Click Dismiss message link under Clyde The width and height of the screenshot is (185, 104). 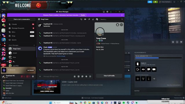click(x=61, y=56)
